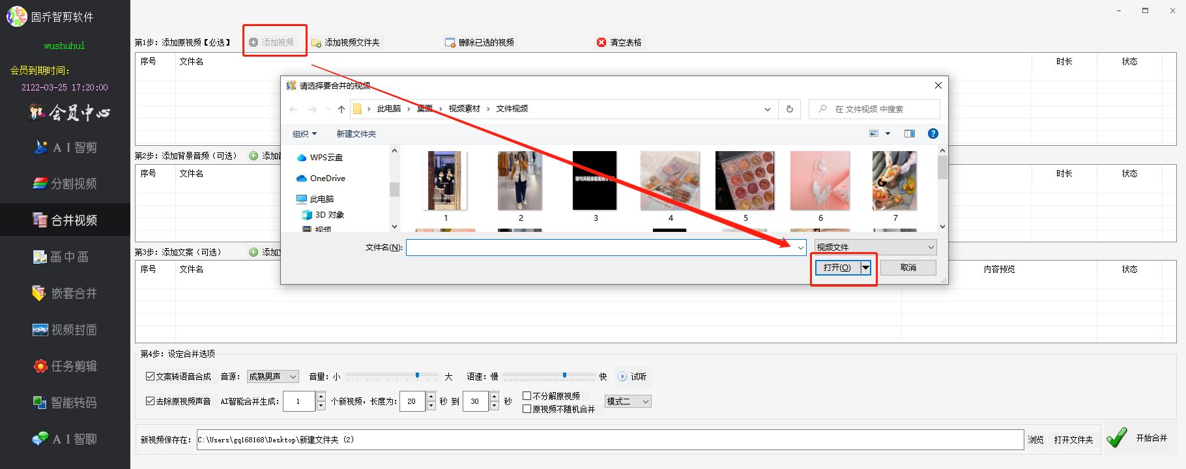
Task: Select 此电脑 in navigation tree
Action: [315, 199]
